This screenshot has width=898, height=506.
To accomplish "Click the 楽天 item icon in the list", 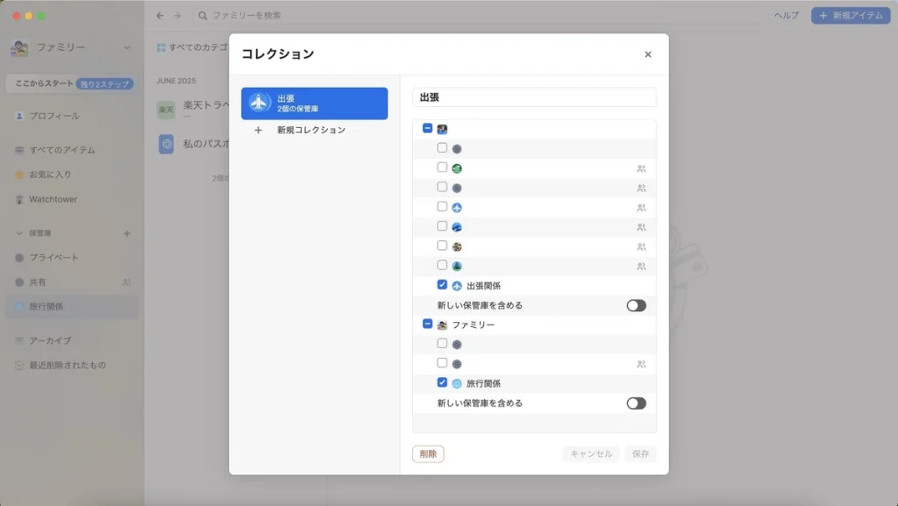I will [166, 110].
